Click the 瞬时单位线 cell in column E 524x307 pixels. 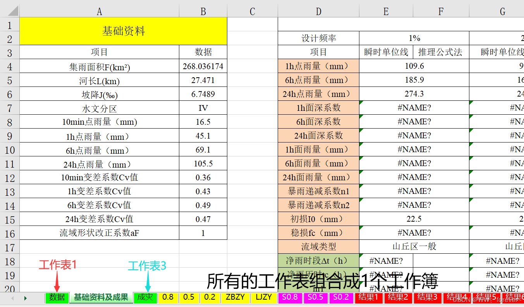[386, 52]
